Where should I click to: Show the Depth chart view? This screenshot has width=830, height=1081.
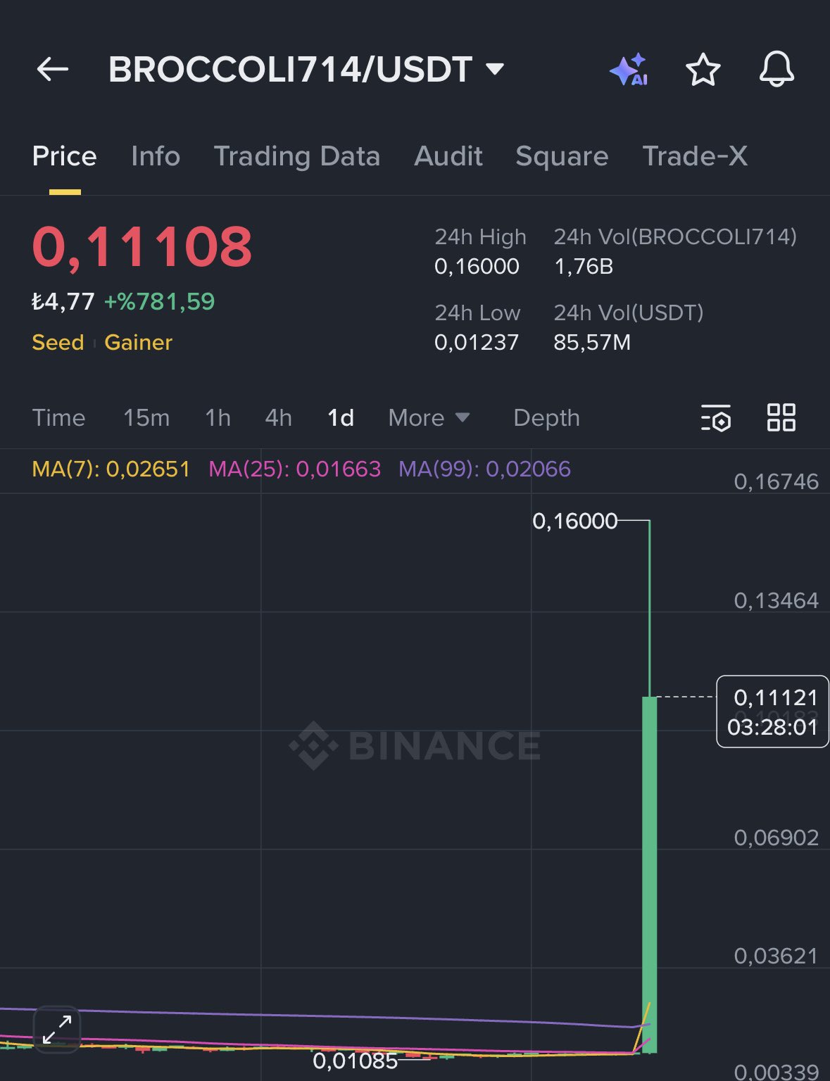pos(546,418)
